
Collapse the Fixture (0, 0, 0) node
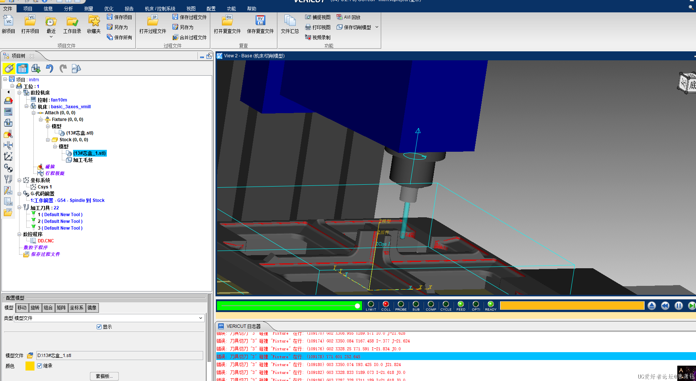click(40, 120)
